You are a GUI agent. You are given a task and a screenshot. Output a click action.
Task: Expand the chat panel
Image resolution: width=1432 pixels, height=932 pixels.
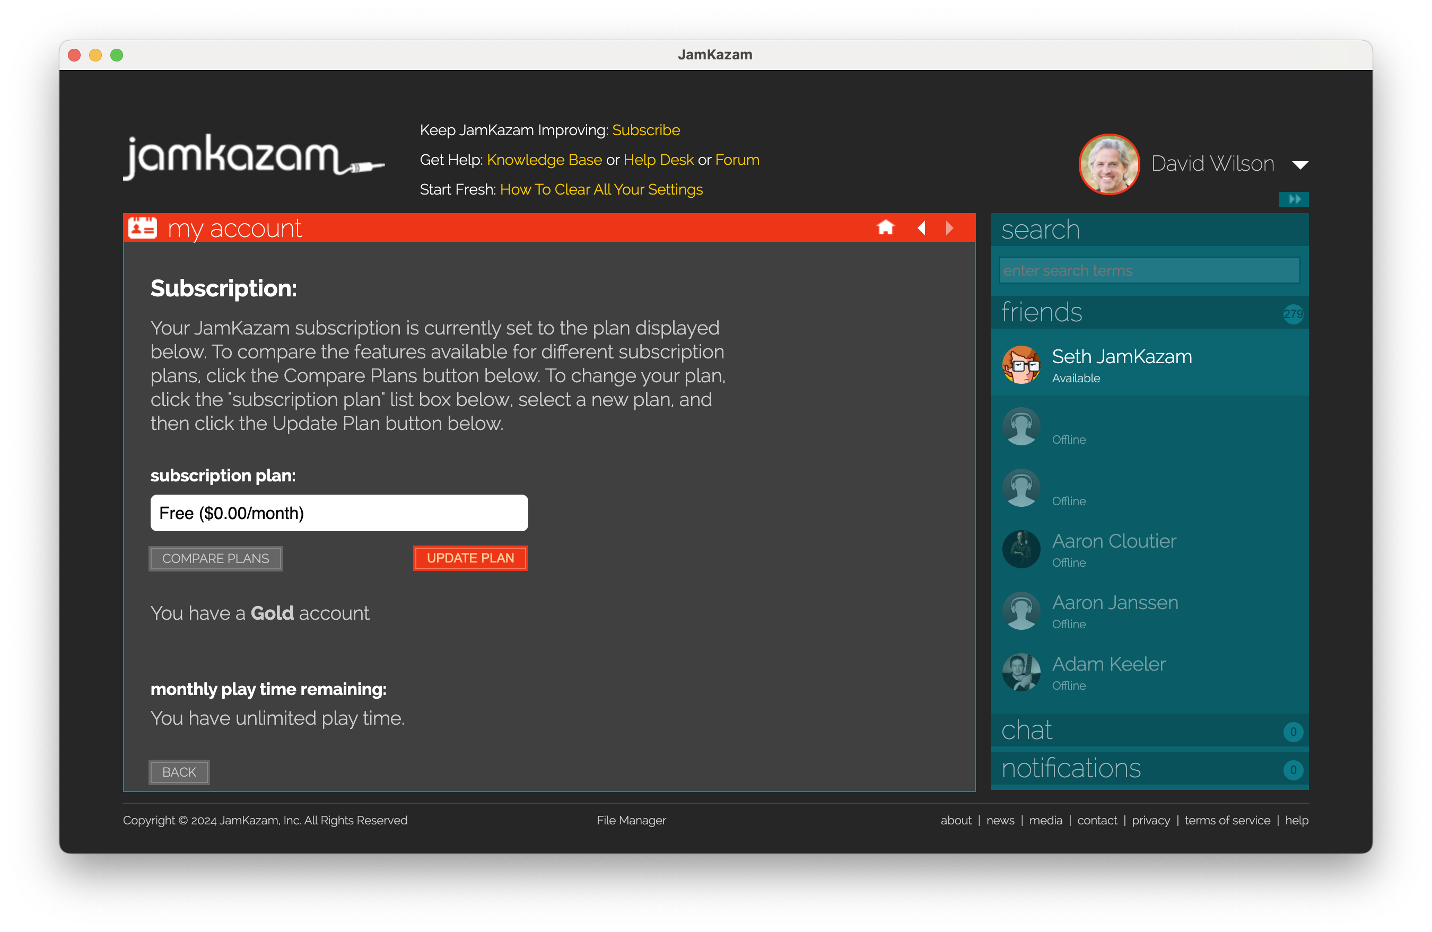(x=1149, y=730)
